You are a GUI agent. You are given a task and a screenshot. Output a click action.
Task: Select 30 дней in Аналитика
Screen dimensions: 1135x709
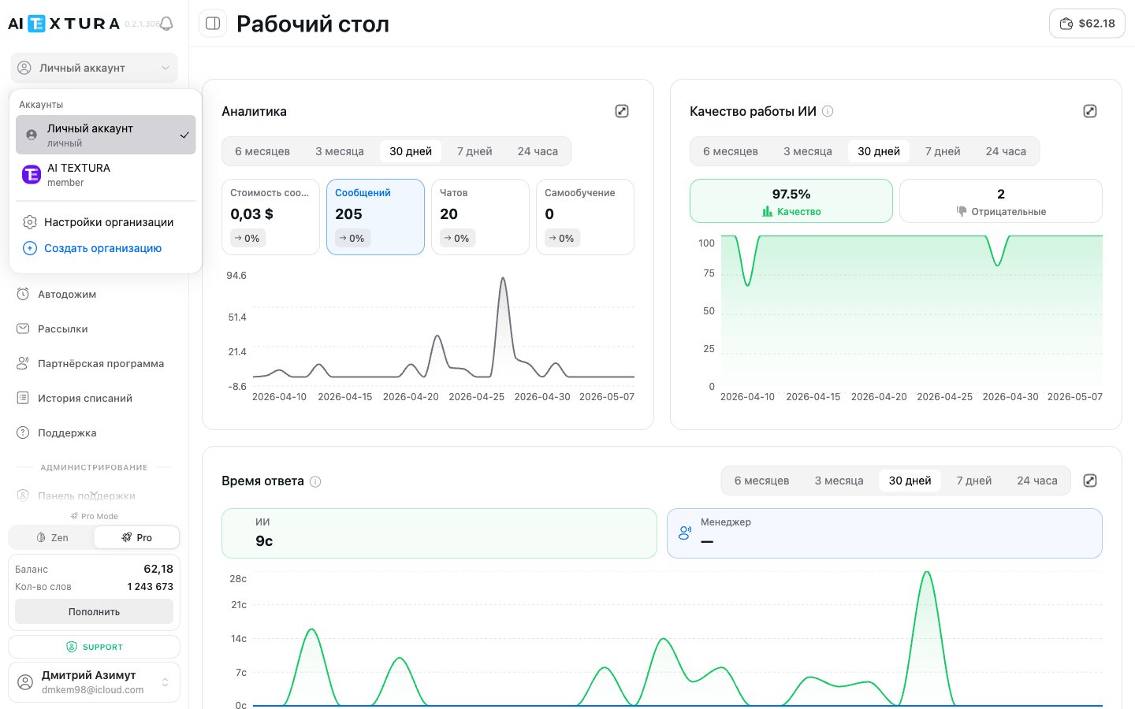(411, 151)
